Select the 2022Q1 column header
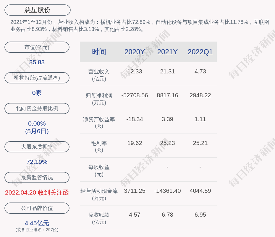This screenshot has width=275, height=237. point(200,52)
